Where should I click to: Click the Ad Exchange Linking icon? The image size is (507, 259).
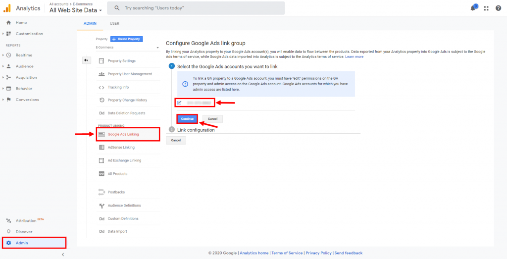click(x=101, y=160)
